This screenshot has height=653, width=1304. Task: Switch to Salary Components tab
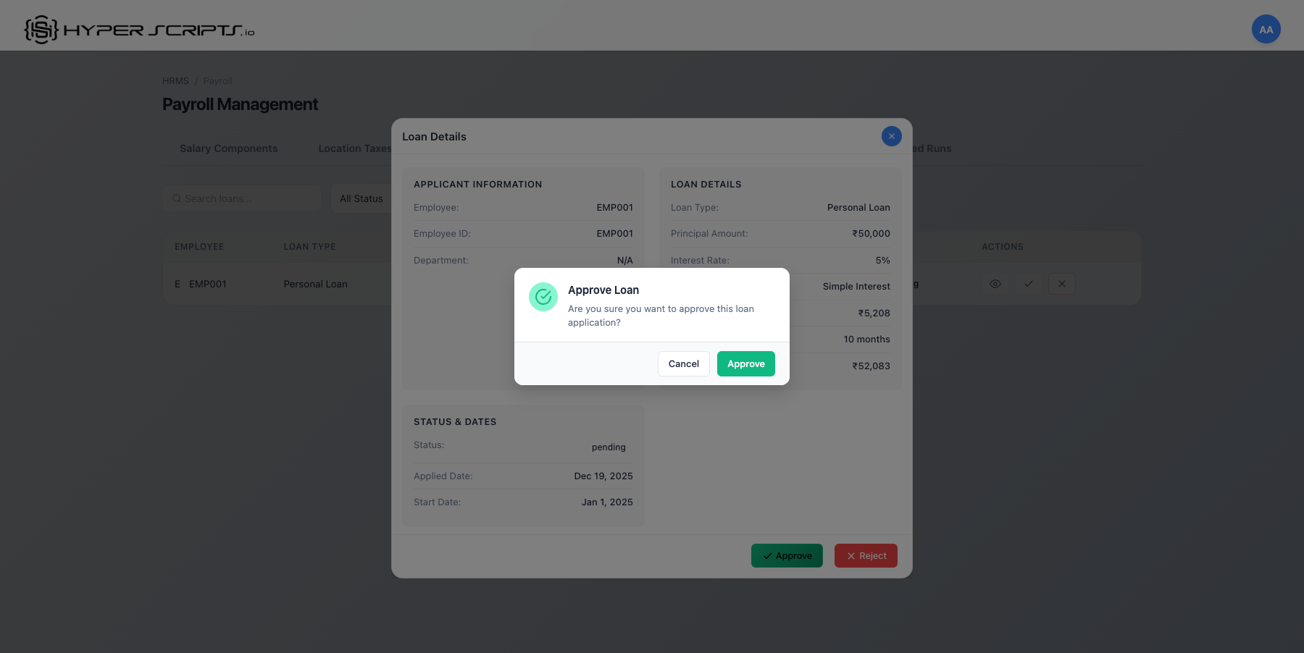tap(228, 148)
